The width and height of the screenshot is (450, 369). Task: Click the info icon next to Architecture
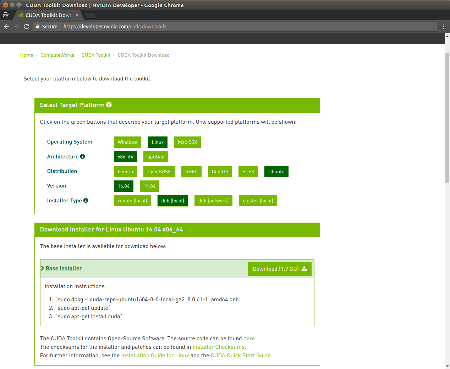[x=83, y=156]
